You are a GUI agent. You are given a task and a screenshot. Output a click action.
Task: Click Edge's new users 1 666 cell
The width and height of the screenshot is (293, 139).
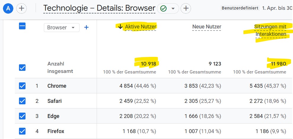pyautogui.click(x=203, y=116)
